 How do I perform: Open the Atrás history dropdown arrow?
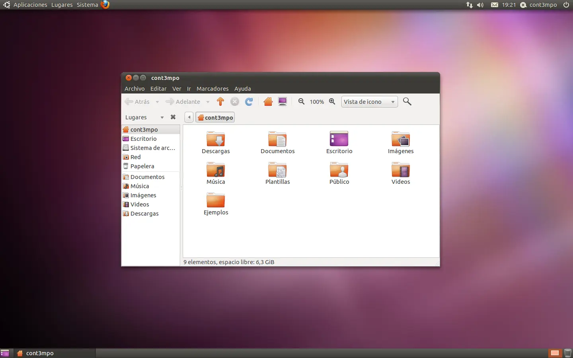click(157, 102)
